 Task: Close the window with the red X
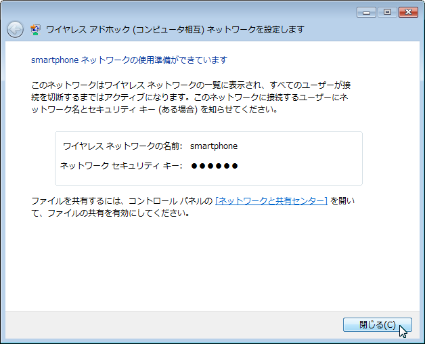click(409, 12)
